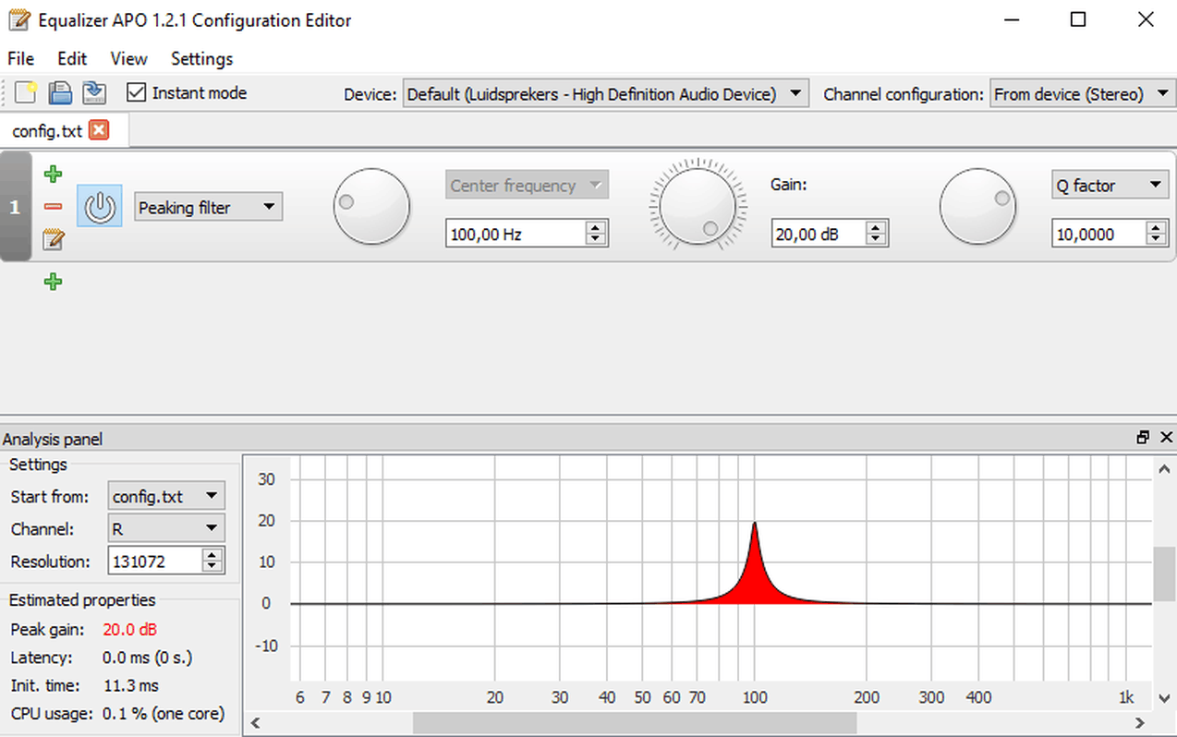
Task: Click the CPU usage 0.1 % value
Action: click(164, 713)
